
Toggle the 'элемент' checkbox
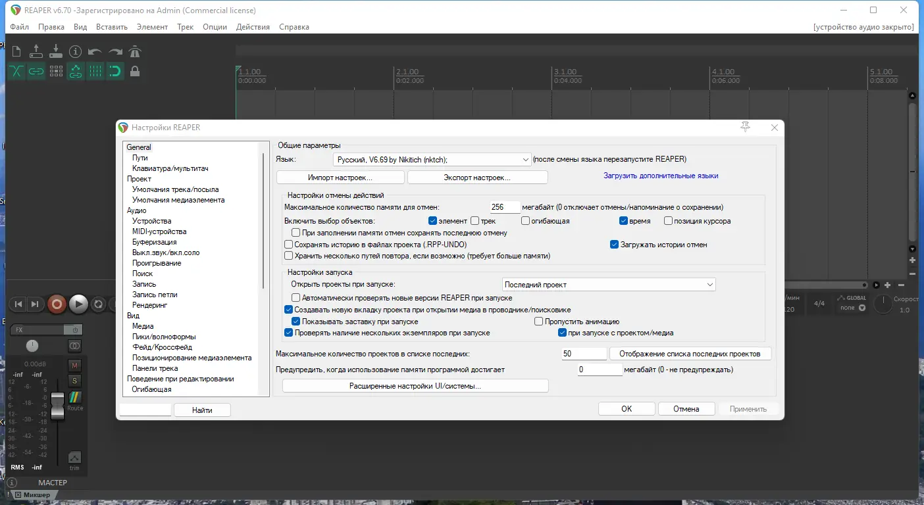click(433, 221)
